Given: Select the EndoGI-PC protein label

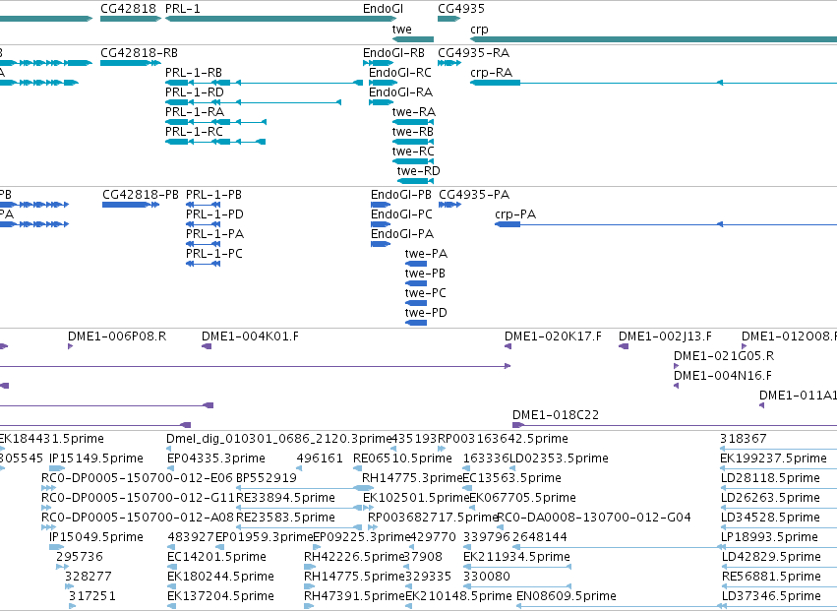Looking at the screenshot, I should pyautogui.click(x=402, y=214).
